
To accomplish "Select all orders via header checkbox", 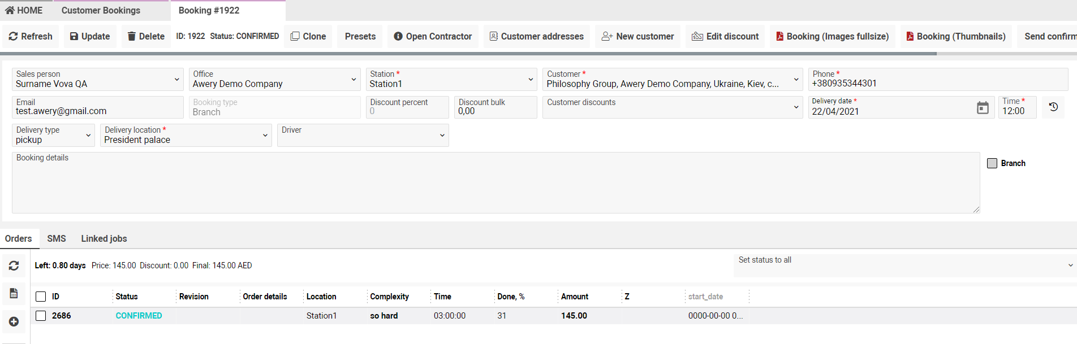I will [x=41, y=297].
